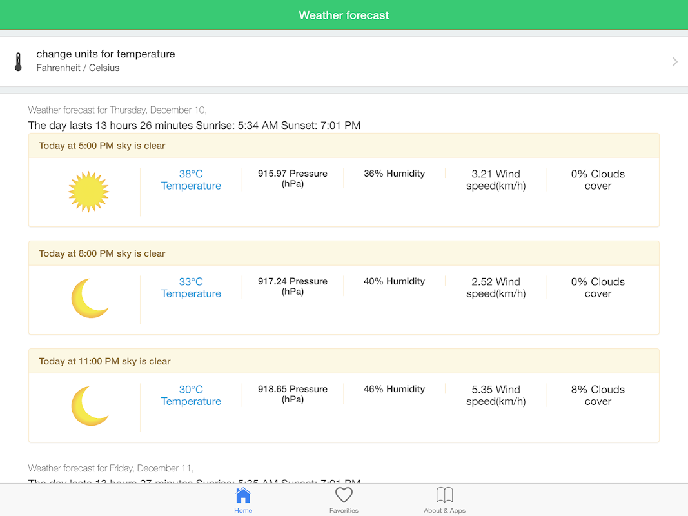This screenshot has height=516, width=688.
Task: Click the 8% Clouds cover value
Action: pos(598,395)
